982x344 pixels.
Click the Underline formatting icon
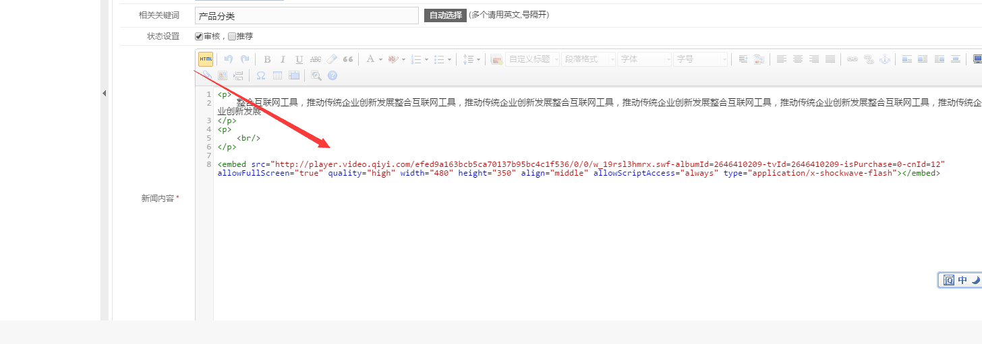pyautogui.click(x=299, y=59)
